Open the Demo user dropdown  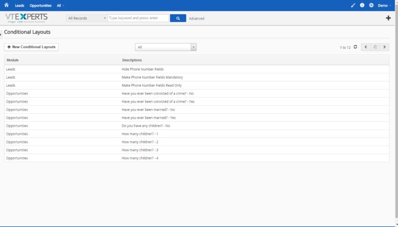pyautogui.click(x=384, y=6)
